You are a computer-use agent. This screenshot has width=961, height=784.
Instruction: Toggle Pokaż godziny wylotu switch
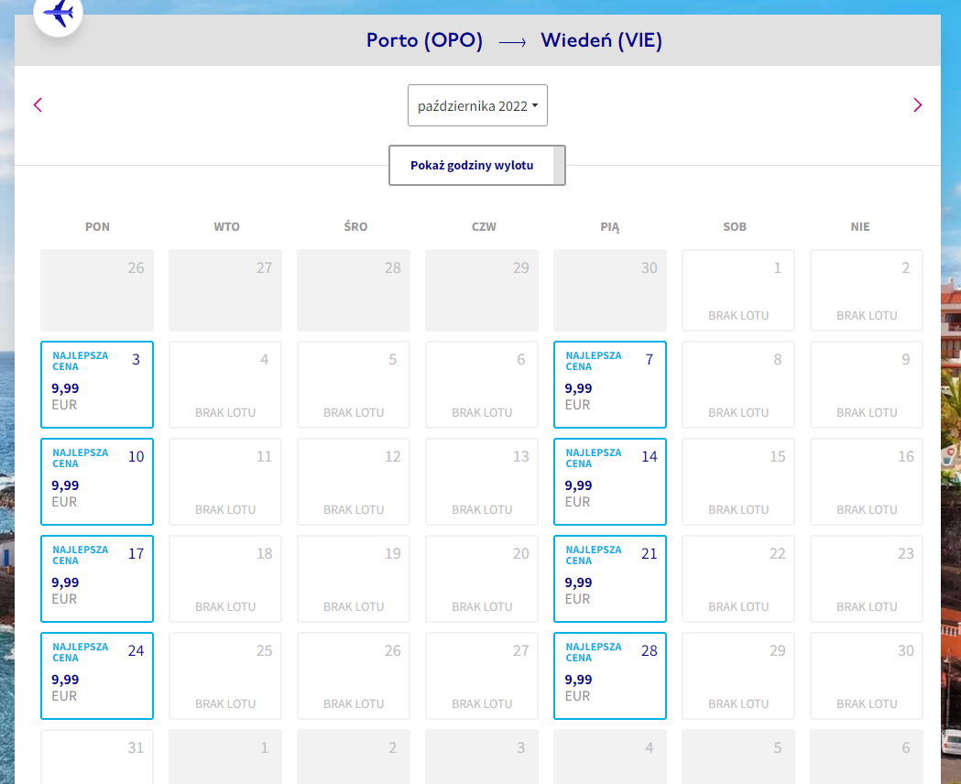coord(476,166)
